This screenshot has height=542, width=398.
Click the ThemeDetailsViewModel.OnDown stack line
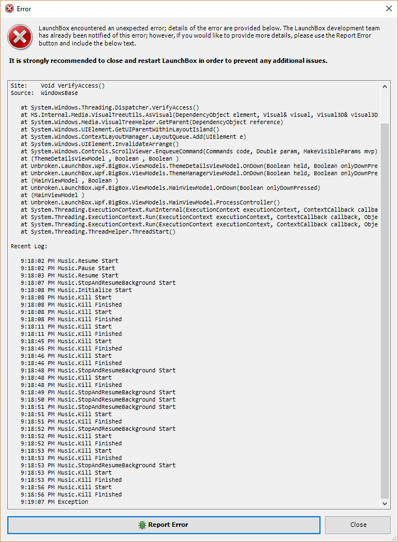(x=199, y=166)
